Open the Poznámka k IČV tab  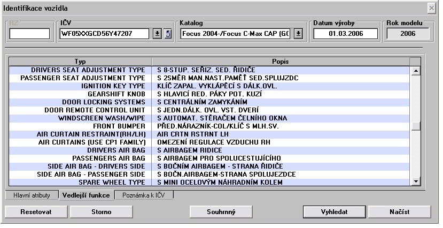point(144,195)
